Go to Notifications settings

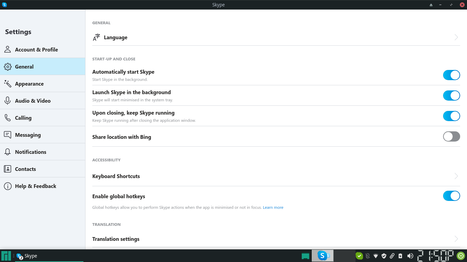tap(42, 152)
